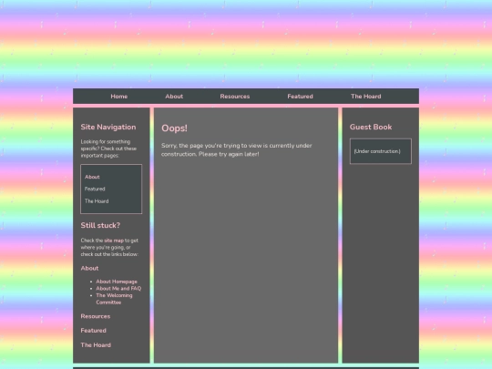
Task: Click the 'Sorry, the page you're trying' message
Action: [237, 149]
